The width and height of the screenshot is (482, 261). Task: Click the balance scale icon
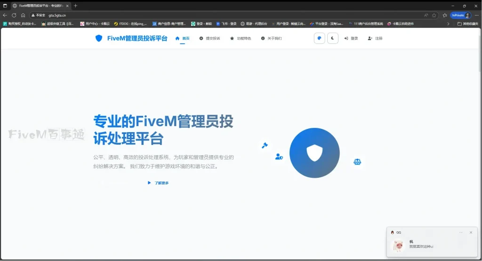click(x=357, y=162)
